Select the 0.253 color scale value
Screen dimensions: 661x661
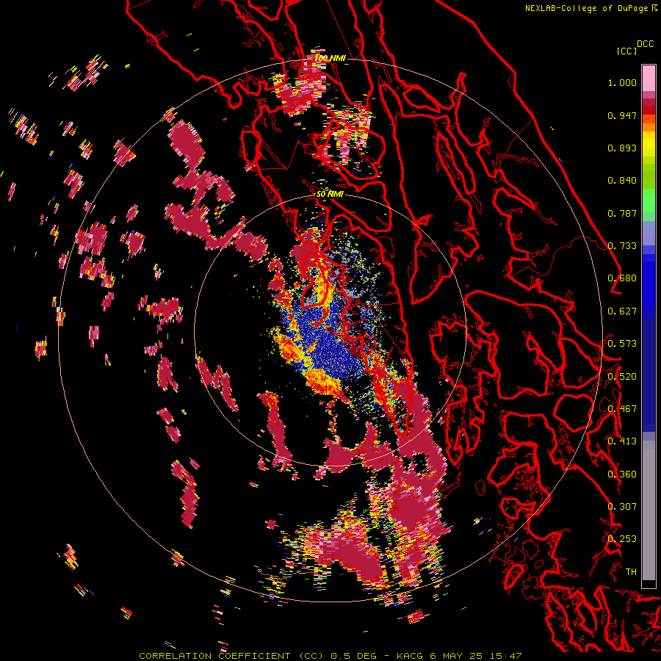point(622,539)
